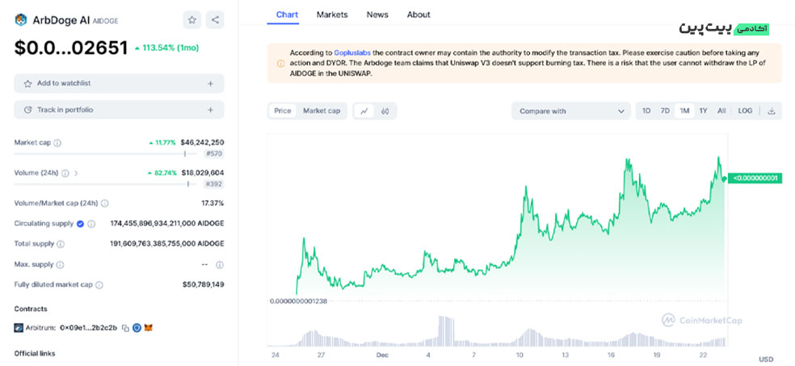The image size is (795, 366).
Task: Click the Market cap info icon
Action: pyautogui.click(x=57, y=143)
